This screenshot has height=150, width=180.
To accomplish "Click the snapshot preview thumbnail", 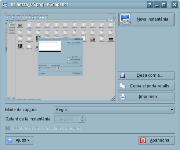I will coord(60,57).
